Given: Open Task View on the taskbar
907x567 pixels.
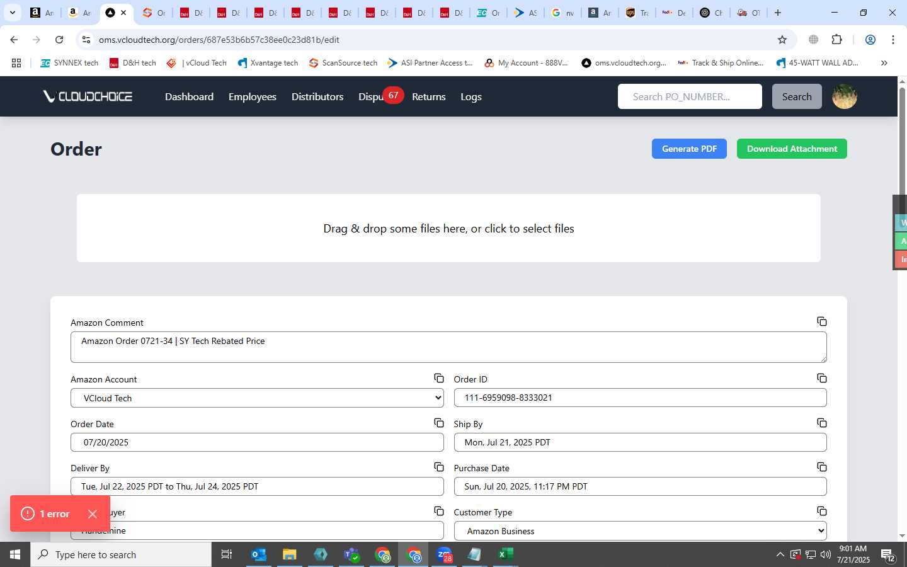Looking at the screenshot, I should coord(227,554).
